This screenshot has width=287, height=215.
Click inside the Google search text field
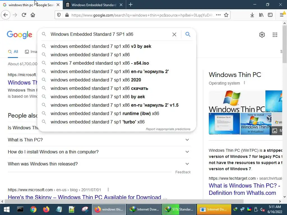coord(110,34)
